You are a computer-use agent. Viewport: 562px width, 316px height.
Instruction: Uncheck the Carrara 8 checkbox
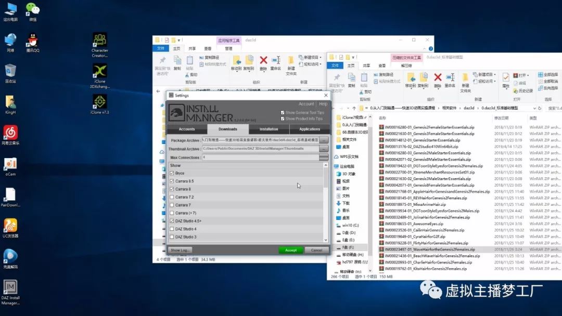(172, 189)
